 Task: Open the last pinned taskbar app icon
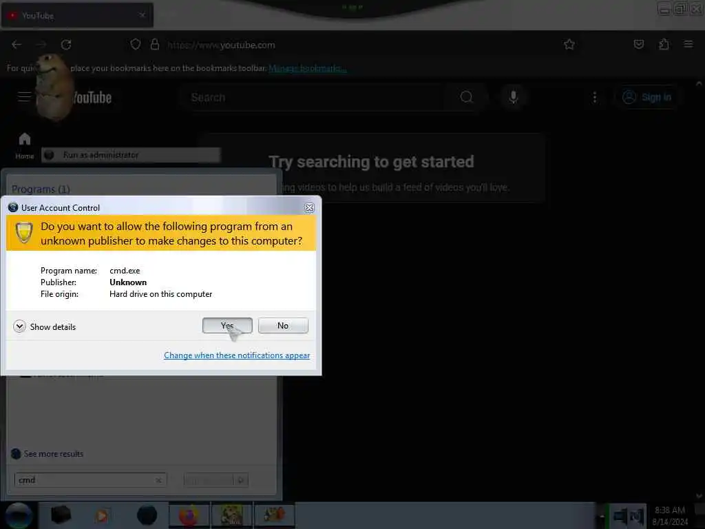coord(274,515)
